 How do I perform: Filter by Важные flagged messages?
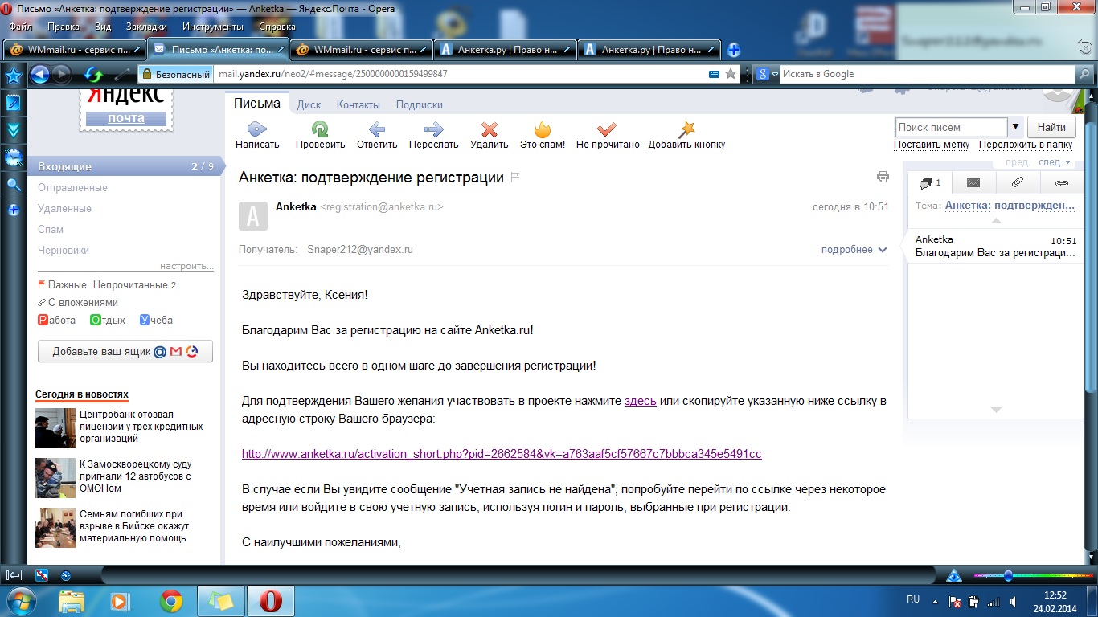click(62, 285)
